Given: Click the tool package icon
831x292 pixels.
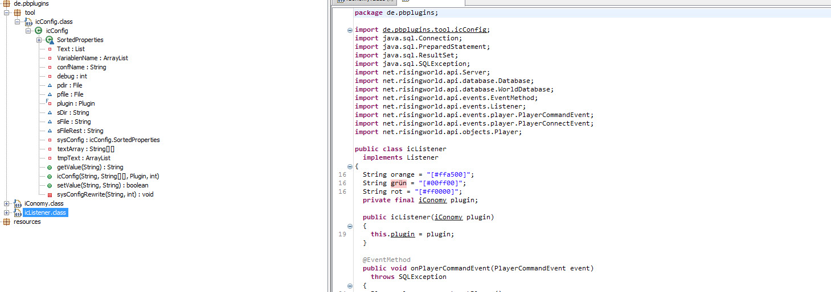Looking at the screenshot, I should [x=17, y=12].
